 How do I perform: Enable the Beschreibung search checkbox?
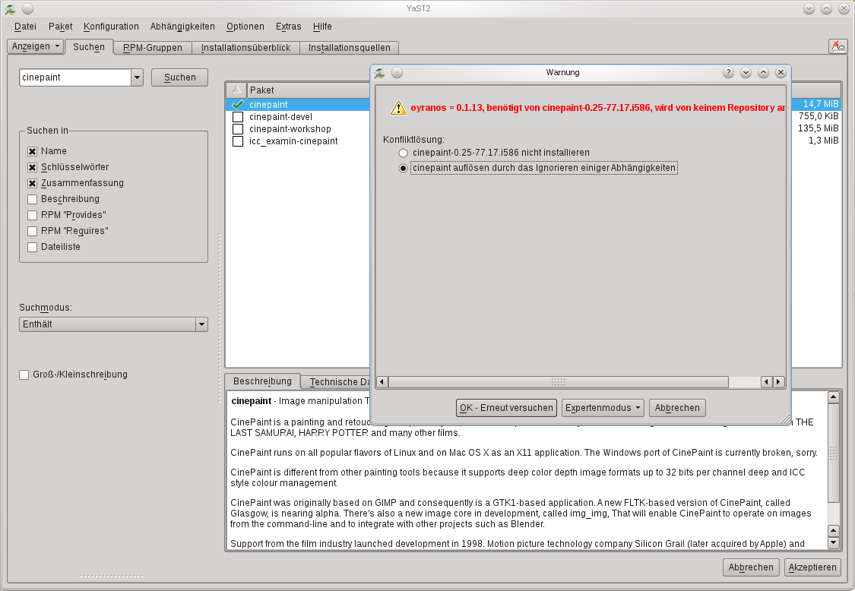coord(32,199)
